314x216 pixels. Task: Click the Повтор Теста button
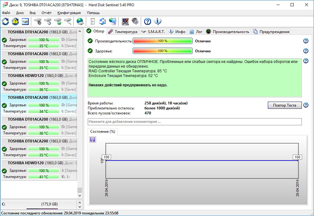[x=285, y=105]
